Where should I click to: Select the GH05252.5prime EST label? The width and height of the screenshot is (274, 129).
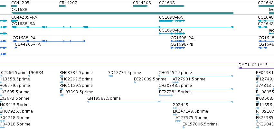175,73
